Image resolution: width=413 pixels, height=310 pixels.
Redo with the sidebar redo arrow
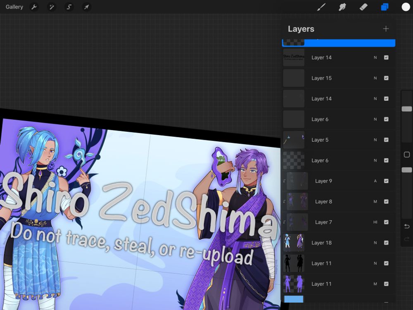[407, 239]
